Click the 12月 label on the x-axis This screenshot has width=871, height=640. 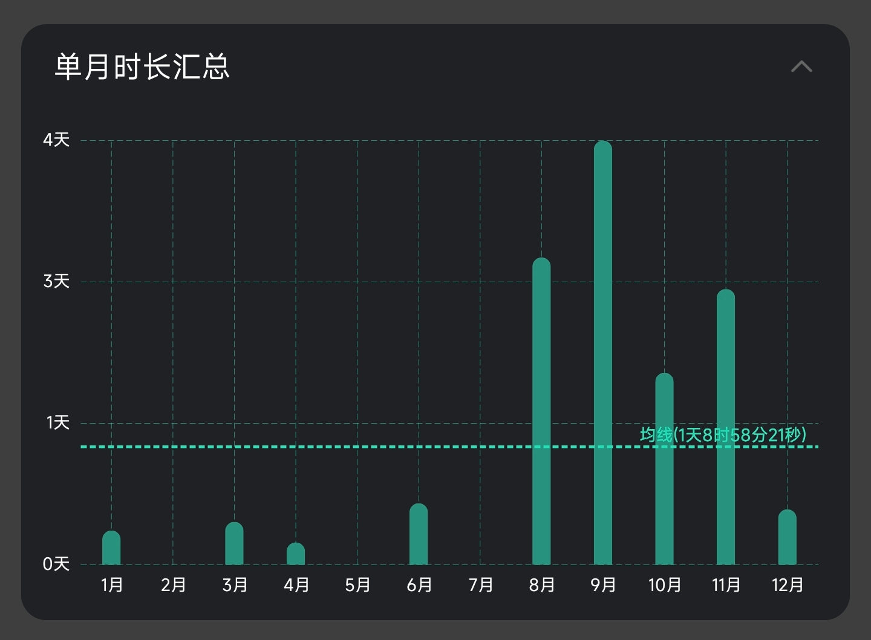(788, 585)
